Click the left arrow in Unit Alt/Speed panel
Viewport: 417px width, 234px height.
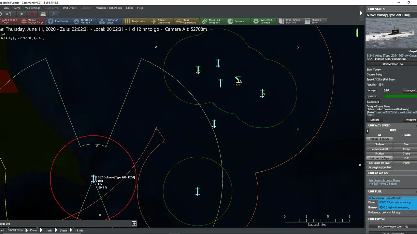(367, 131)
